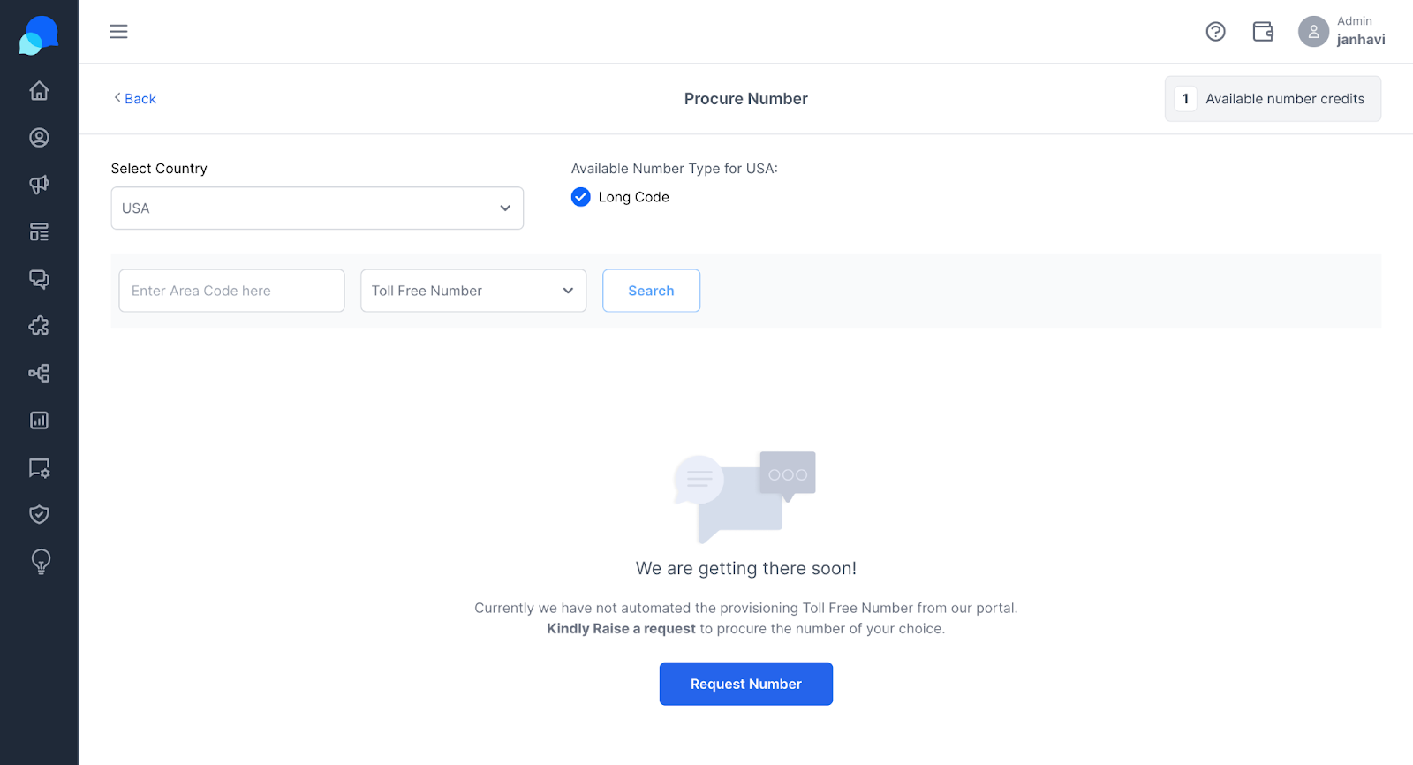Click the Request Number button

746,684
